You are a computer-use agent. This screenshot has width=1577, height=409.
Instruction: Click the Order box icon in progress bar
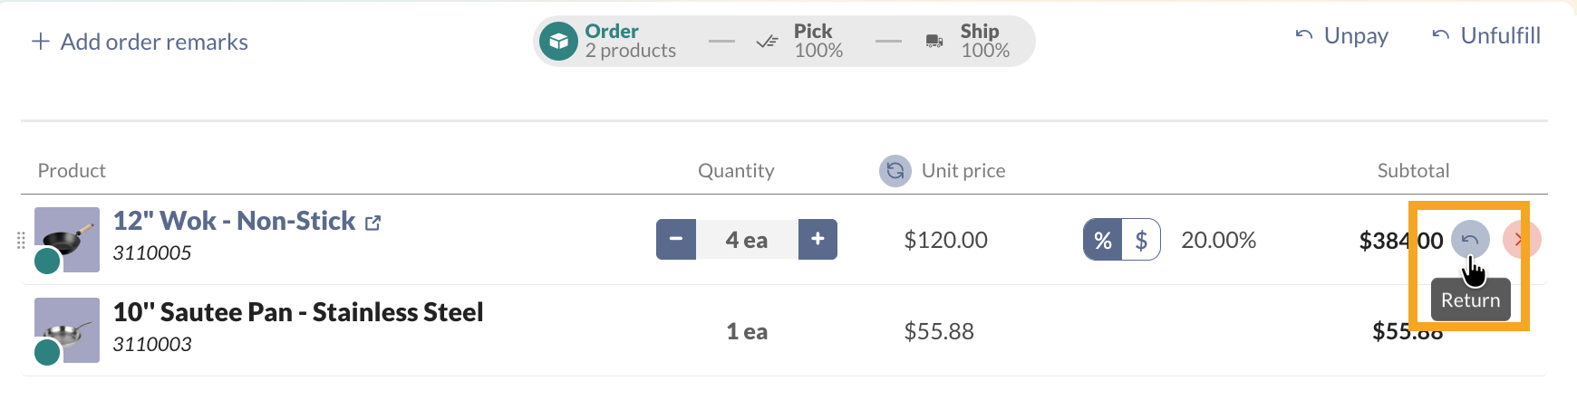(558, 42)
